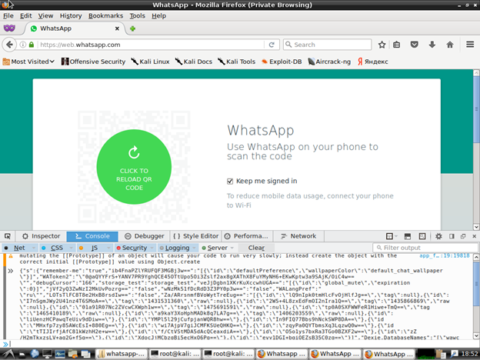Screen dimensions: 480x360
Task: Reload the page from the address bar
Action: pyautogui.click(x=273, y=45)
